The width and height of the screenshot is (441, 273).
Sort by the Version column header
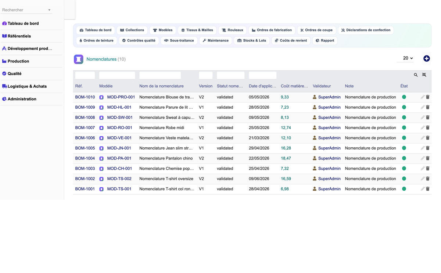(205, 86)
